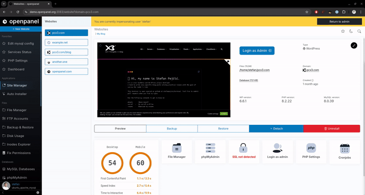Image resolution: width=365 pixels, height=195 pixels.
Task: Open the pcx3.com domain link
Action: 313,70
